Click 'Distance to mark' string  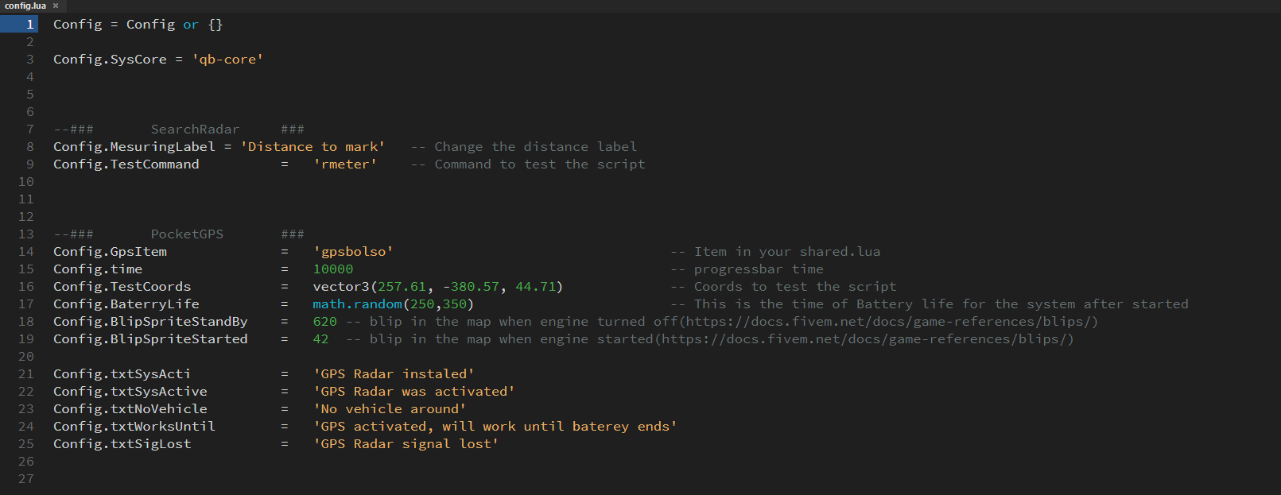click(312, 146)
